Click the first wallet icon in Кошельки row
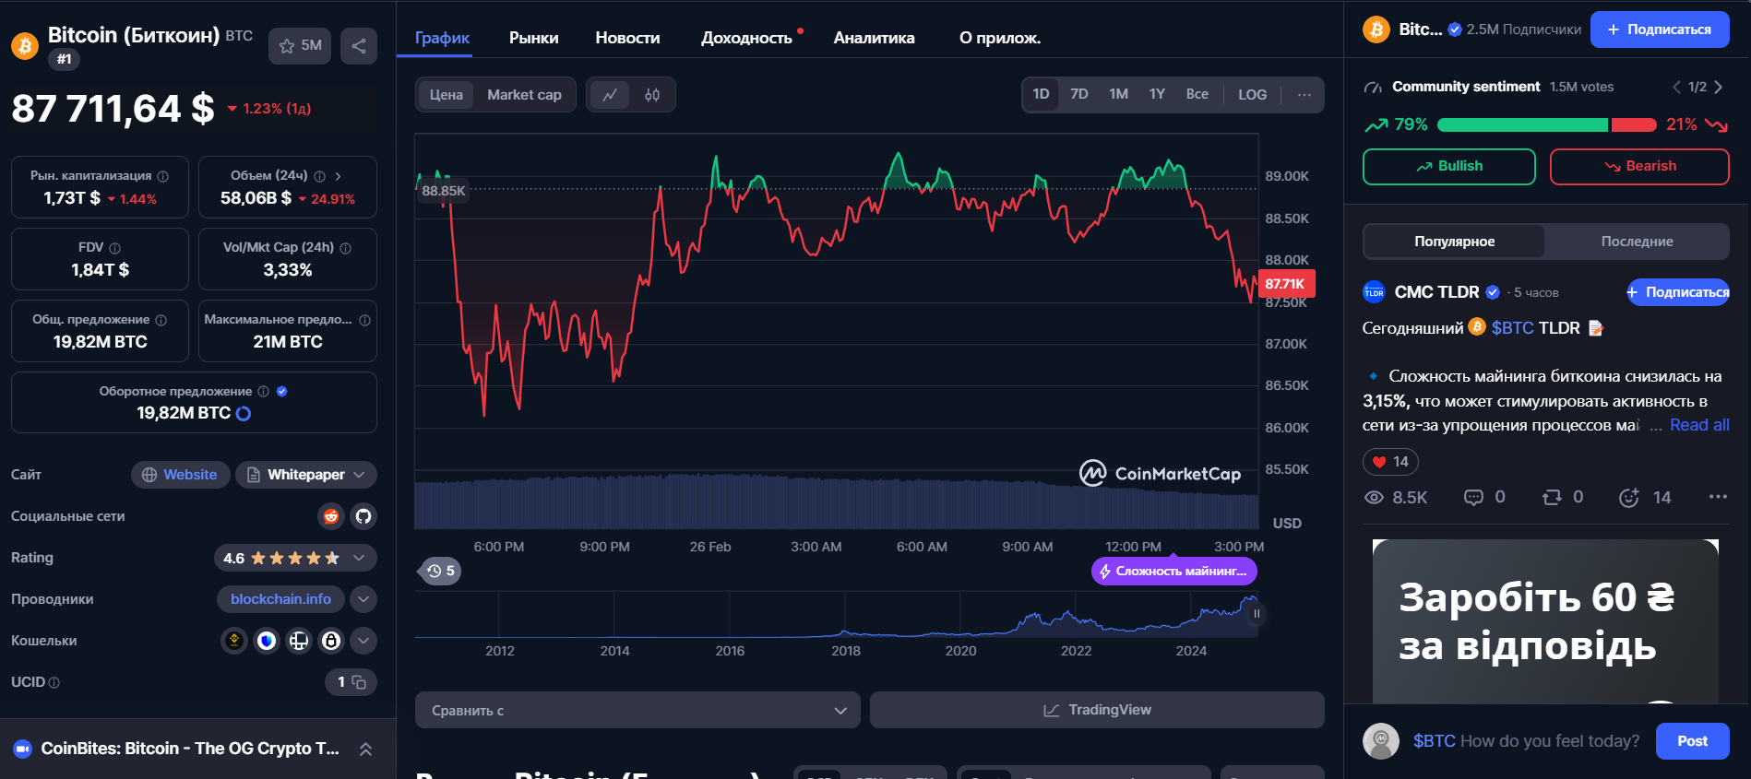This screenshot has height=779, width=1751. pyautogui.click(x=234, y=641)
